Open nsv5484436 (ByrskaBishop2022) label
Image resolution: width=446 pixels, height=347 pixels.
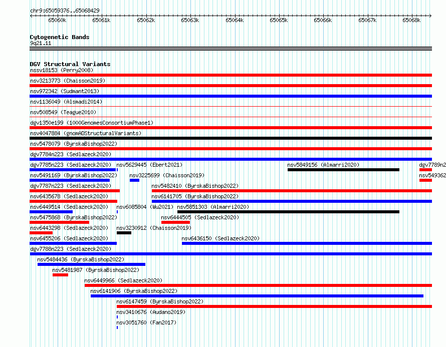(81, 259)
